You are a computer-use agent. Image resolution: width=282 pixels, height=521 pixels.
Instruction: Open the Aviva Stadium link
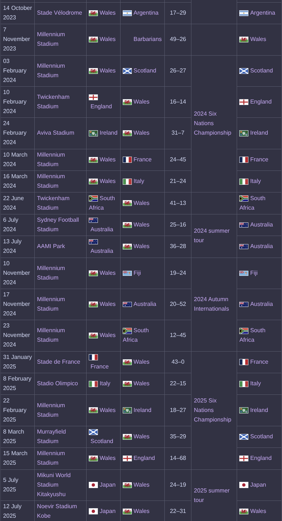56,133
